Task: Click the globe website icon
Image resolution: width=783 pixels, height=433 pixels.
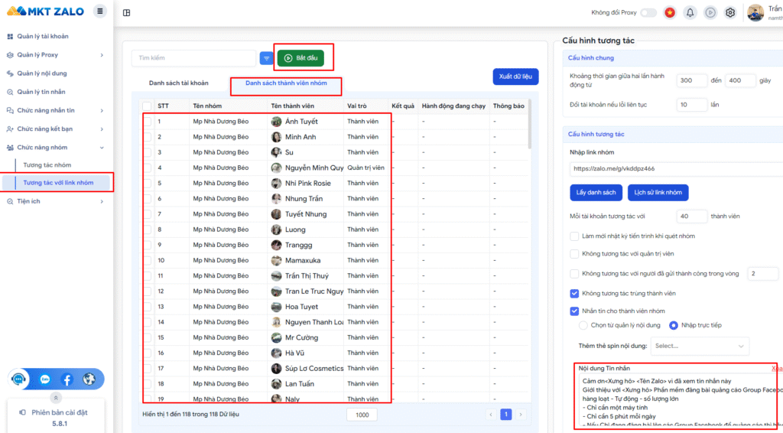Action: pos(89,379)
